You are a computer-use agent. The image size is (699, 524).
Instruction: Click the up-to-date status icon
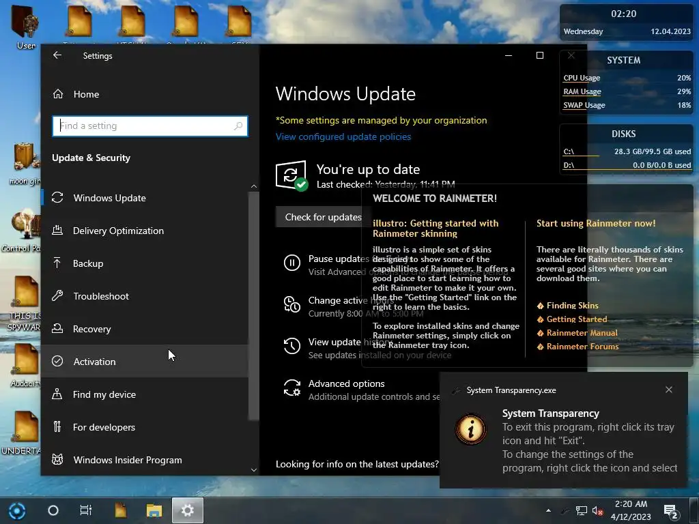[x=292, y=175]
